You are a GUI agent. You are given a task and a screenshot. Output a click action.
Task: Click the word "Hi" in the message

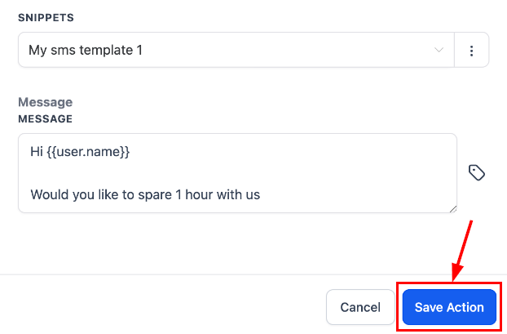click(37, 152)
